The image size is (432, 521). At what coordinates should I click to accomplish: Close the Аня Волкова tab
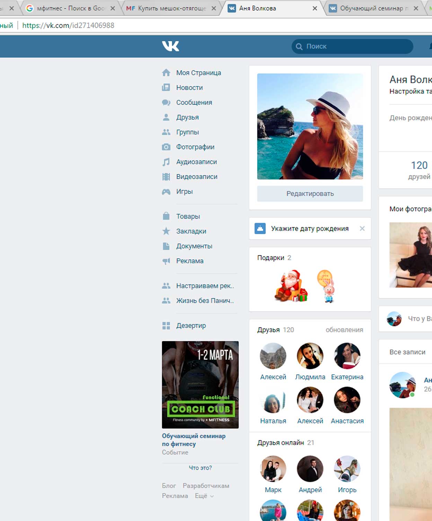315,8
